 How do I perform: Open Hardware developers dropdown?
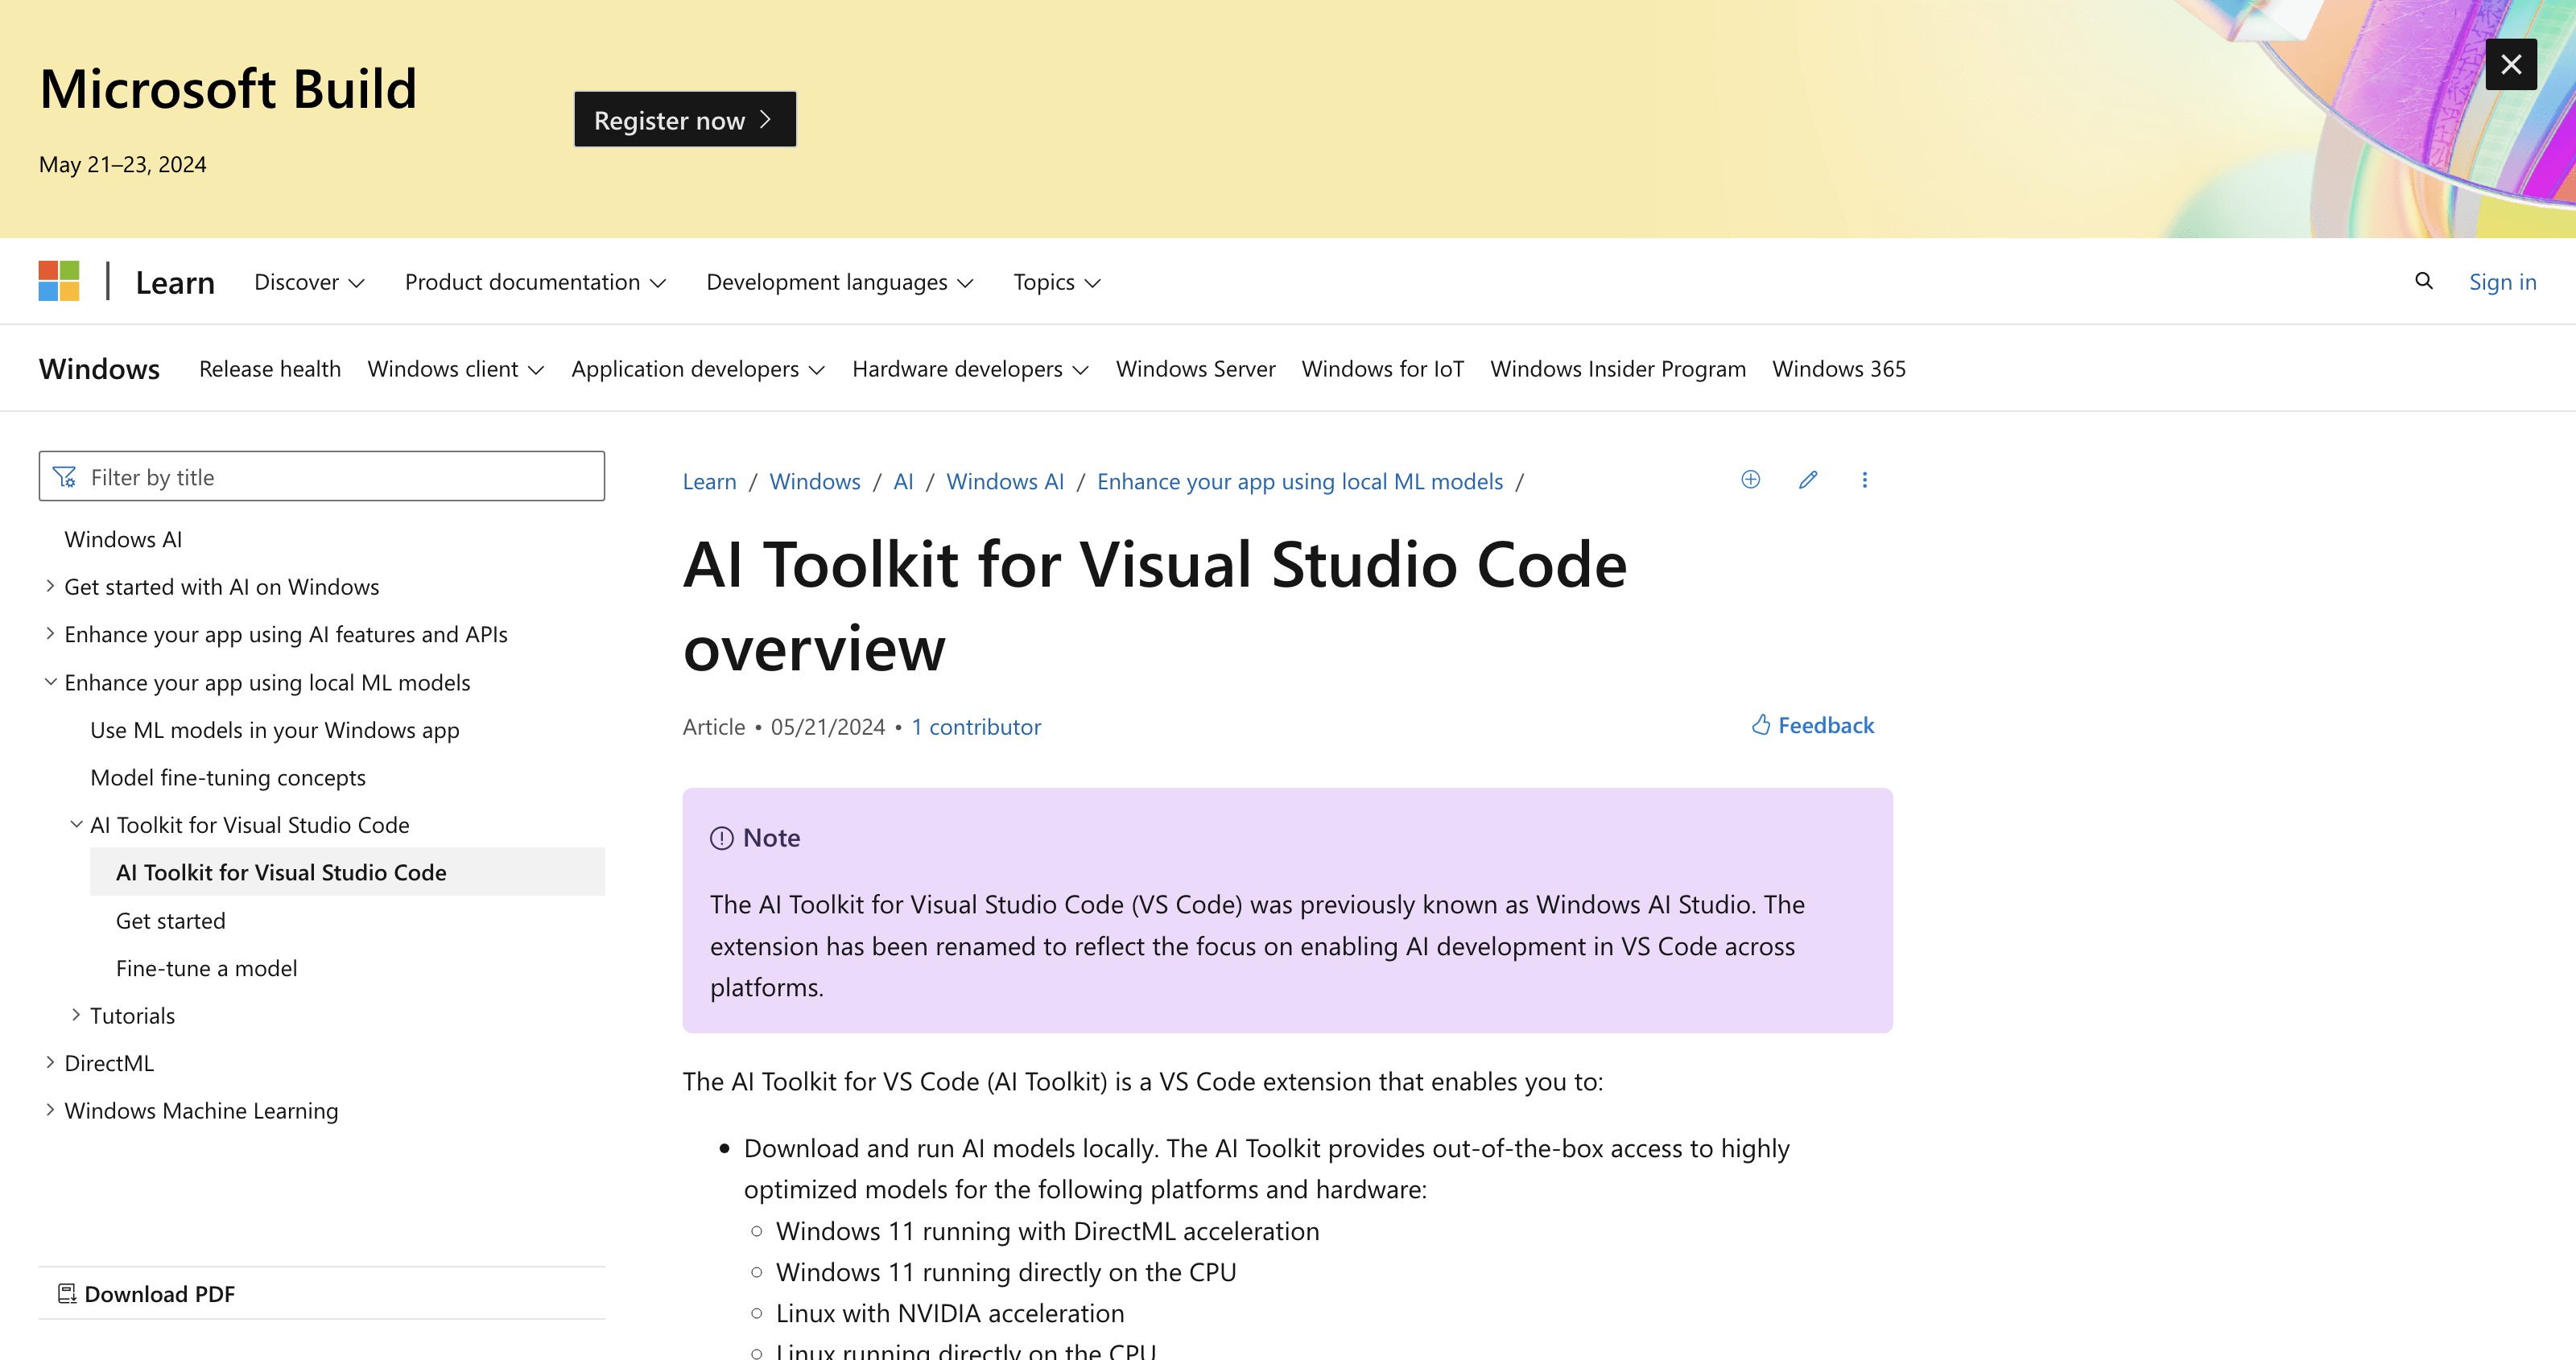click(x=970, y=369)
